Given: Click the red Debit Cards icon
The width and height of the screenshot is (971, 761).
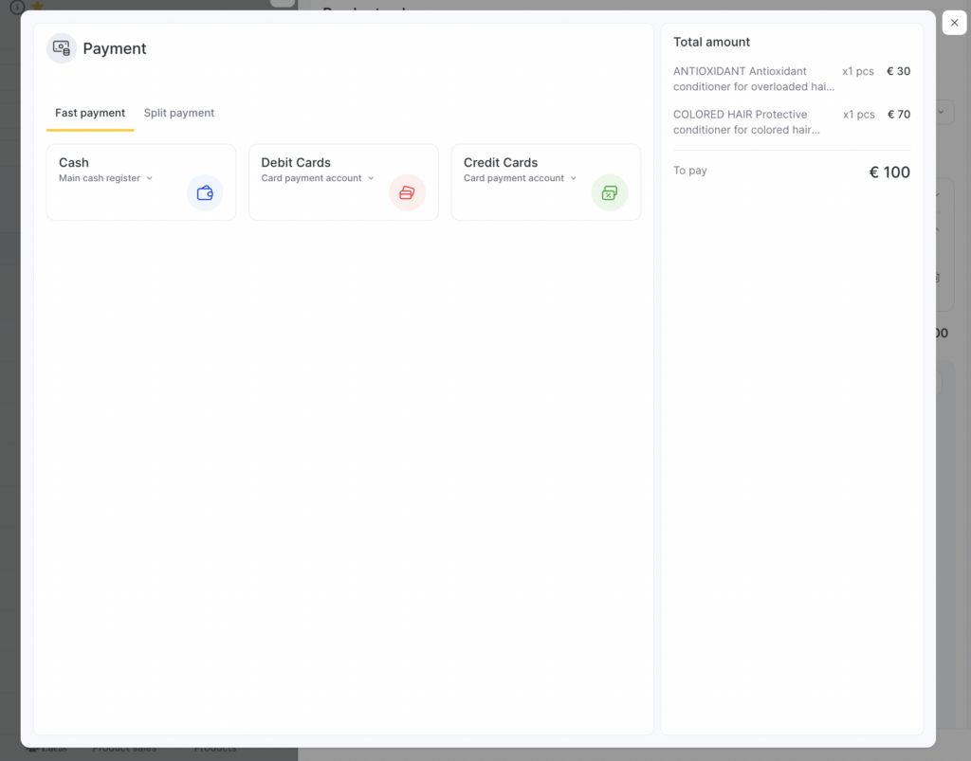Looking at the screenshot, I should (x=407, y=192).
